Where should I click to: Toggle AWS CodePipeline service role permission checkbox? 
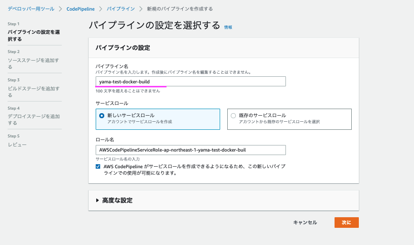98,167
